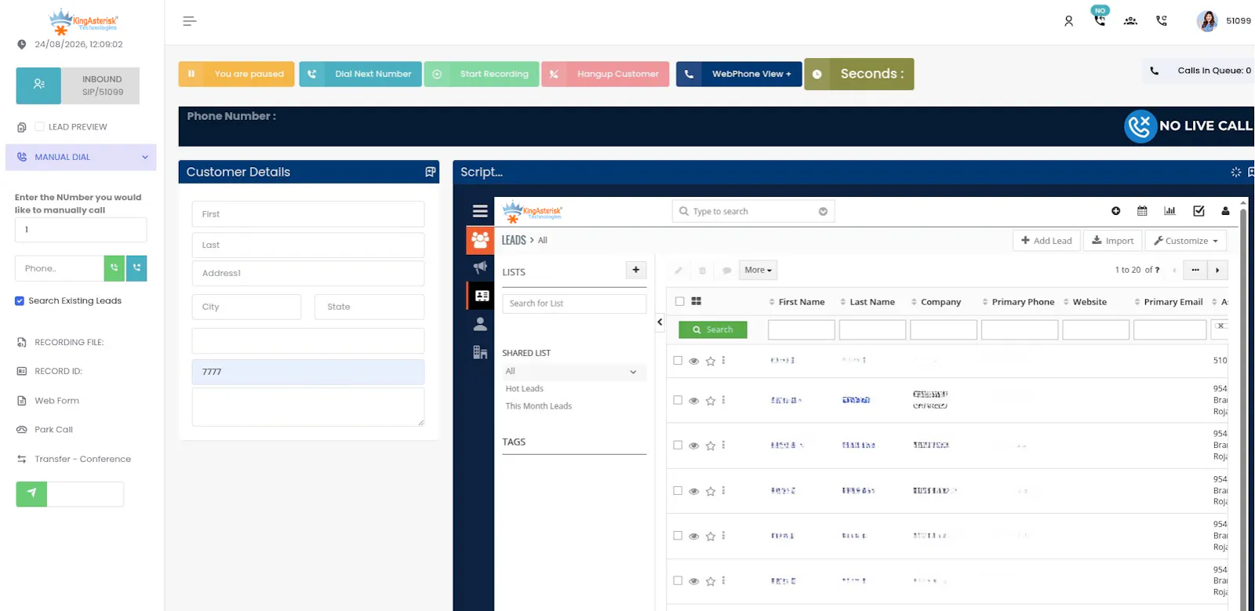1255x611 pixels.
Task: Open the first lead row's more options
Action: pyautogui.click(x=723, y=360)
